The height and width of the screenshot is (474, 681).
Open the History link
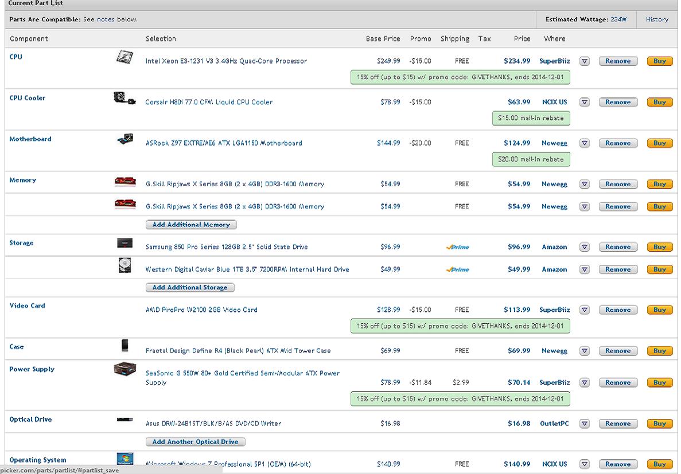click(x=657, y=19)
